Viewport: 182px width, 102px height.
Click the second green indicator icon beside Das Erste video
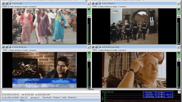coord(179,56)
